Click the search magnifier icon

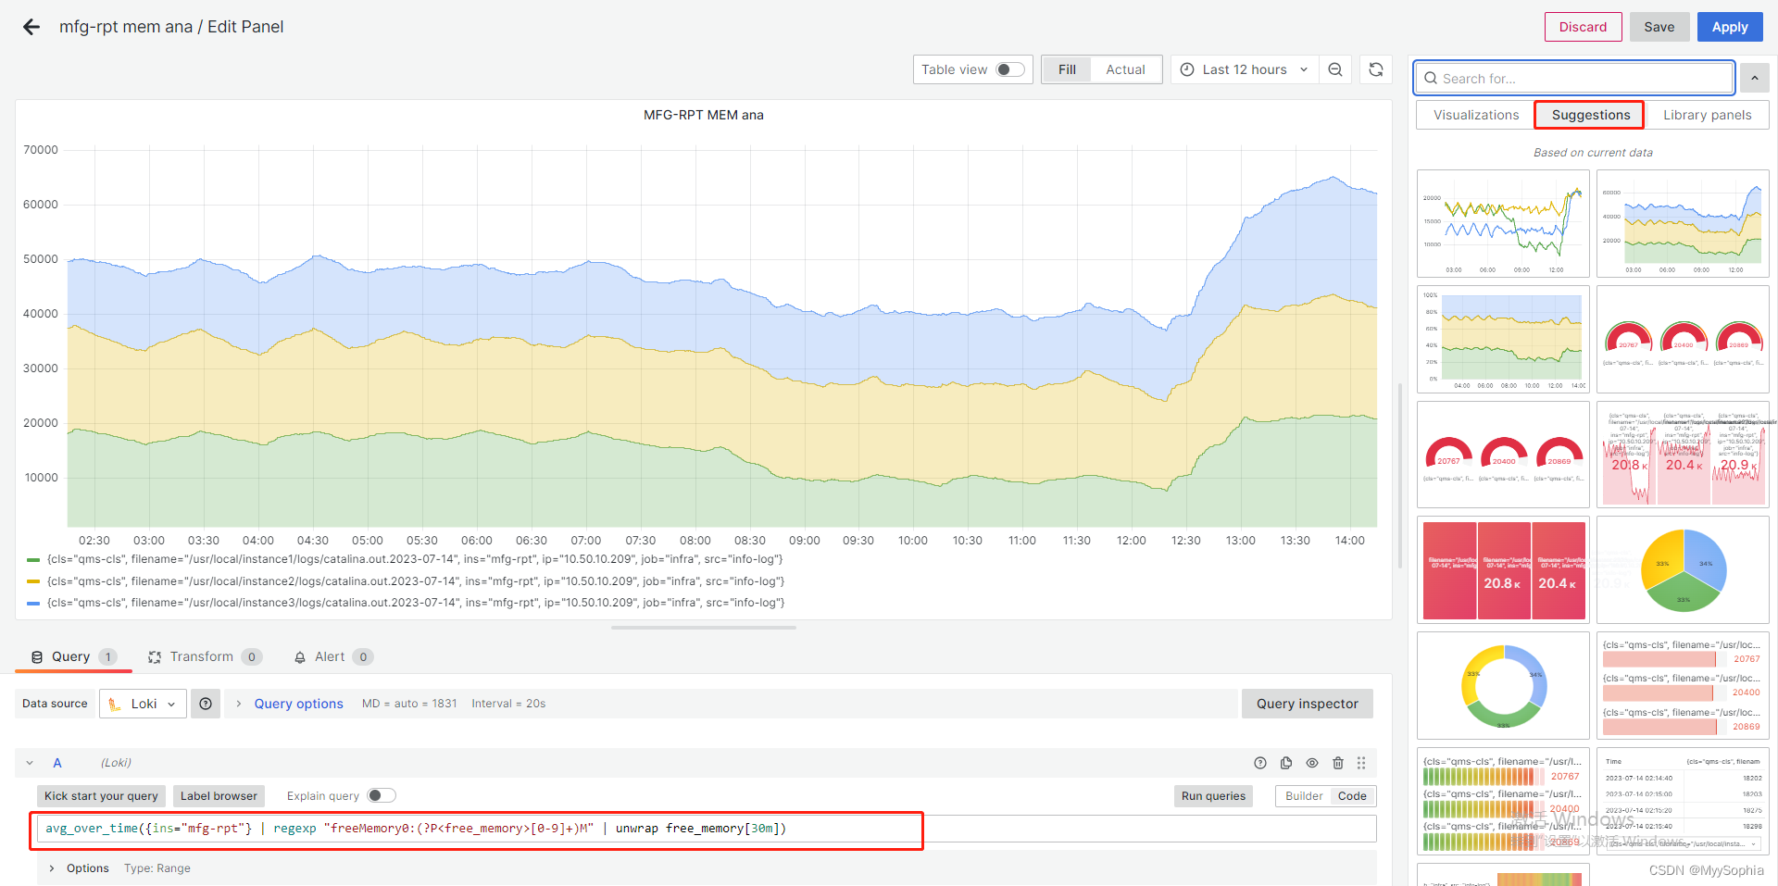point(1432,79)
